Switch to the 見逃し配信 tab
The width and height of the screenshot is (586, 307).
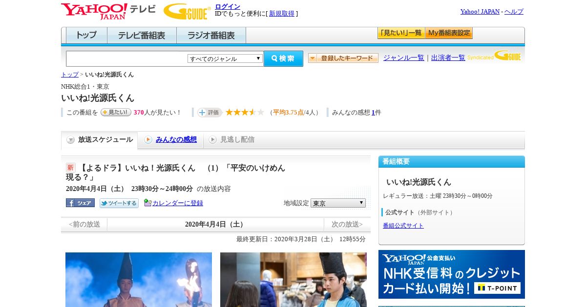232,140
